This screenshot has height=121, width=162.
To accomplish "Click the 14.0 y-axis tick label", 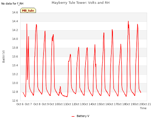I will click(15, 39).
